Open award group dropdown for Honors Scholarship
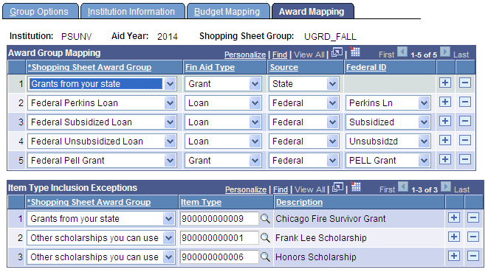The height and width of the screenshot is (272, 488). (x=168, y=257)
